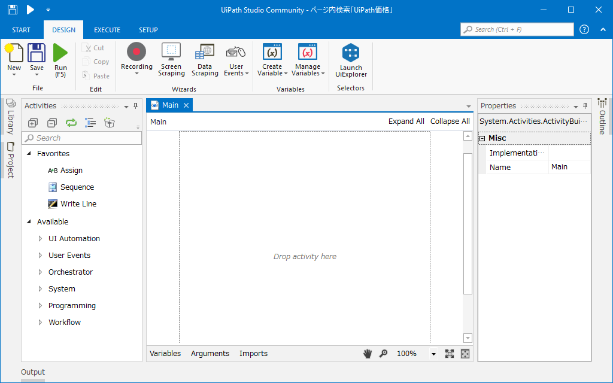Open the User Events menu icon

pos(236,52)
